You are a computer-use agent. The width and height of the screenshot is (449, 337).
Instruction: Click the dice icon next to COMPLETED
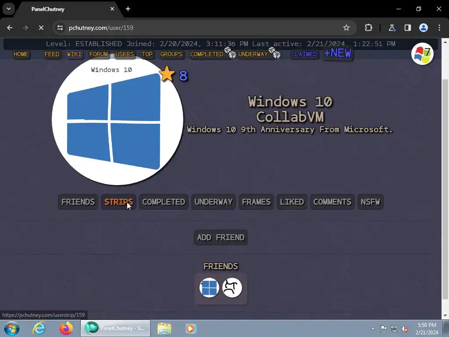pyautogui.click(x=230, y=53)
